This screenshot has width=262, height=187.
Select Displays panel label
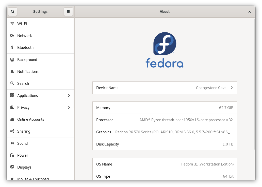click(24, 167)
